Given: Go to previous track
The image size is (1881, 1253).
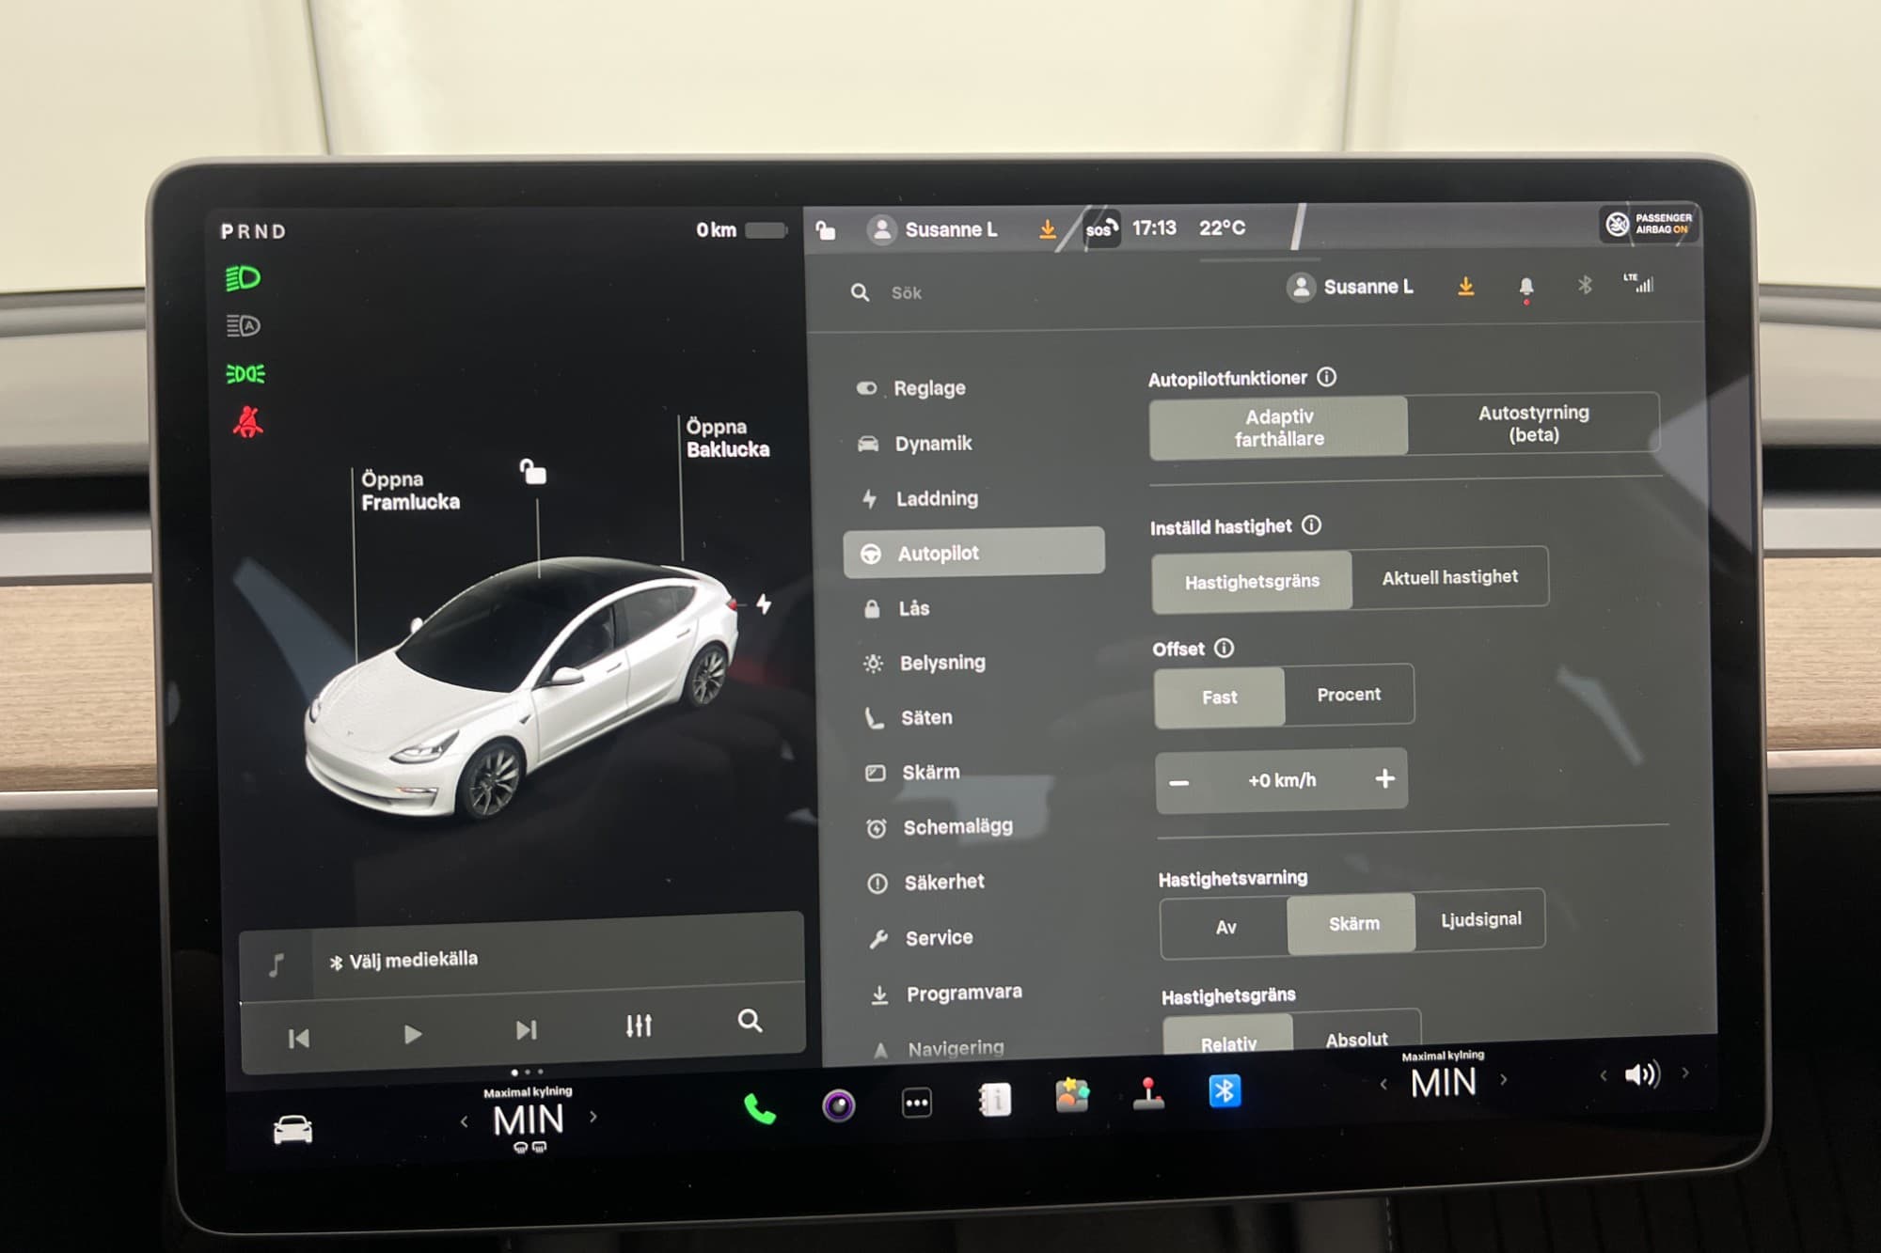Looking at the screenshot, I should pyautogui.click(x=298, y=1039).
